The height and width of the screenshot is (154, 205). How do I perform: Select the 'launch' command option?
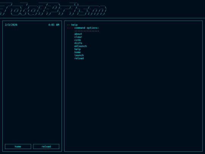tap(79, 55)
